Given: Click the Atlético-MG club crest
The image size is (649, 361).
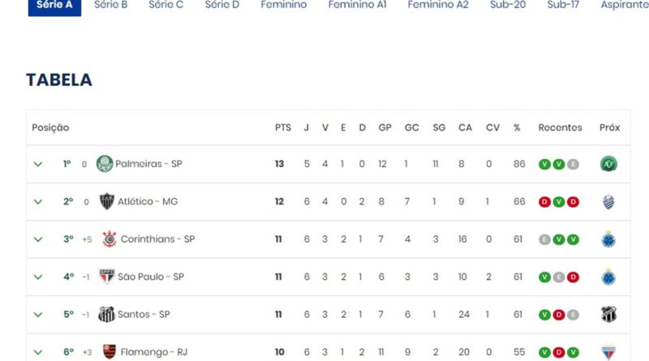Looking at the screenshot, I should (106, 201).
